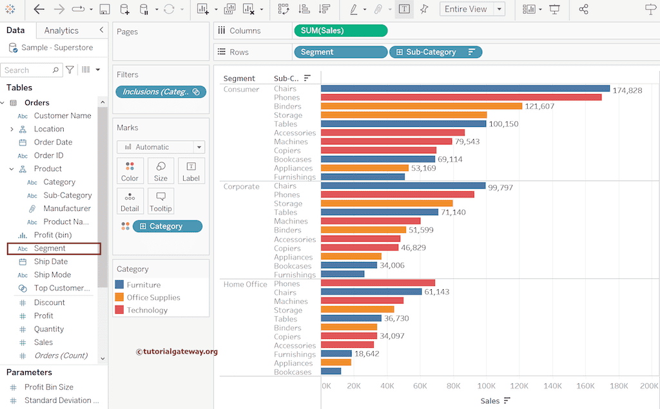
Task: Sort bars ascending using the toolbar icon
Action: [305, 10]
